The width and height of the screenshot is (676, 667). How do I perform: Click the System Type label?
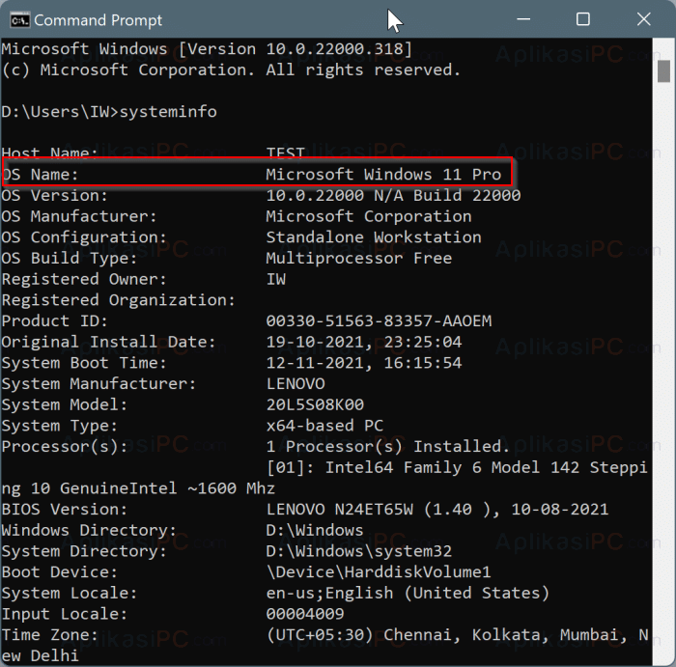(60, 426)
